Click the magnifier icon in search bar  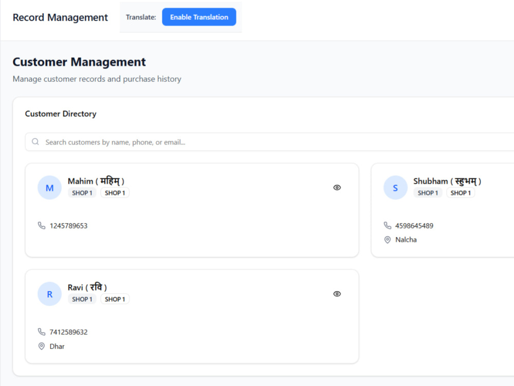tap(35, 142)
